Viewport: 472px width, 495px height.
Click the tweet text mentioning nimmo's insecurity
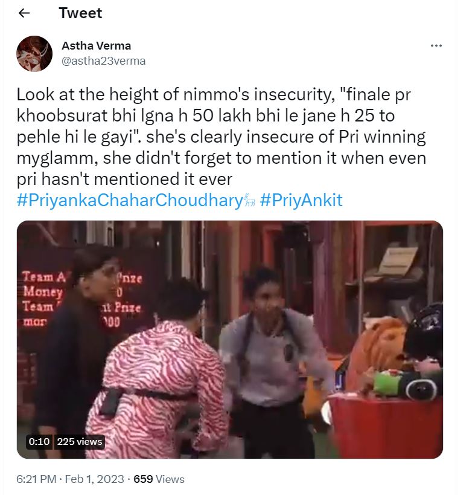point(222,137)
